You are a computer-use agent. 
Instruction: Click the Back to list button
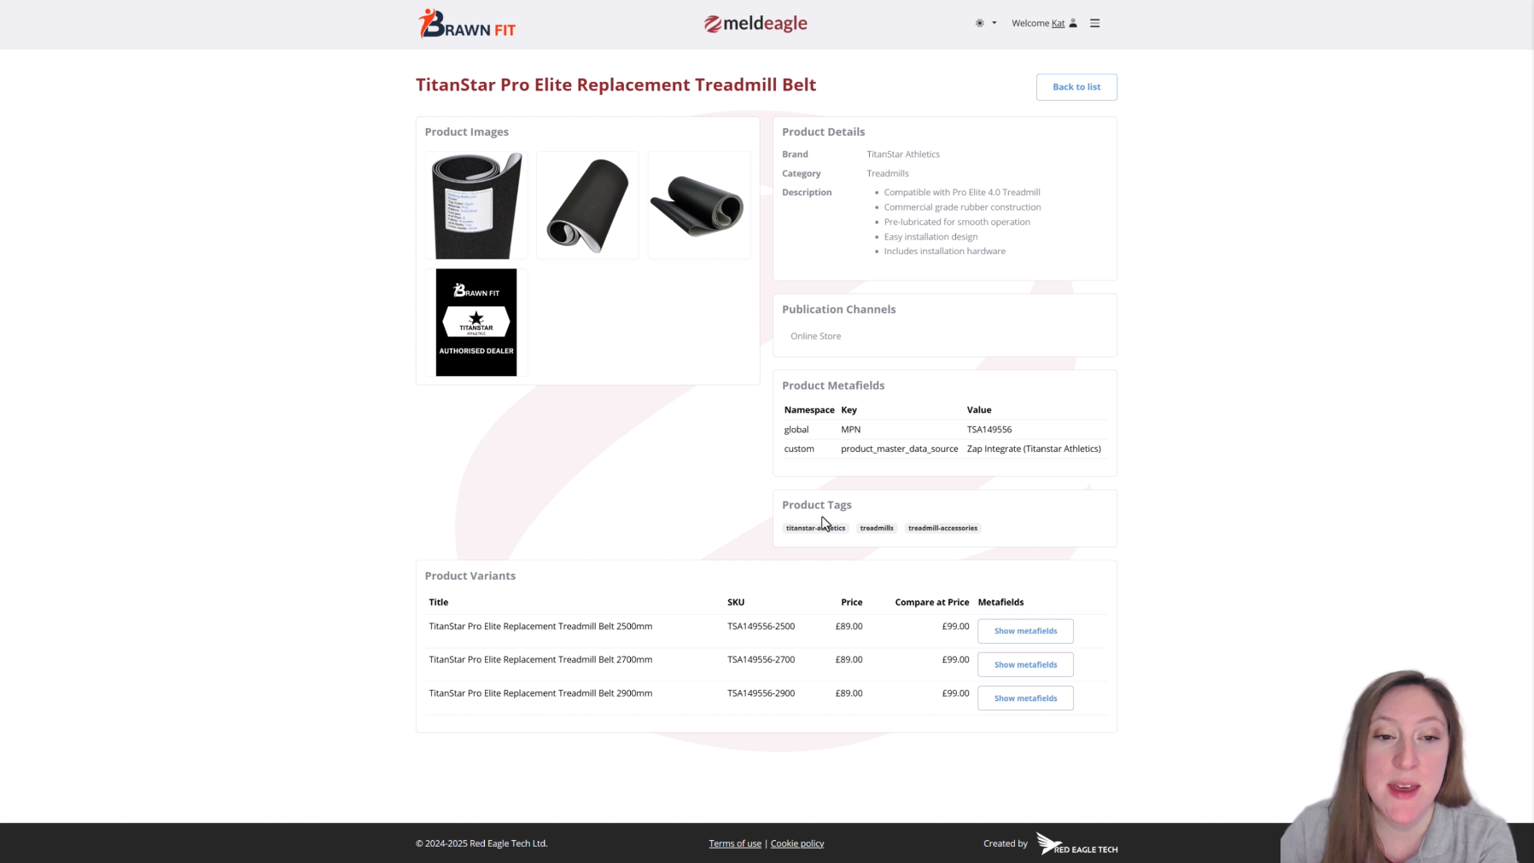1076,87
